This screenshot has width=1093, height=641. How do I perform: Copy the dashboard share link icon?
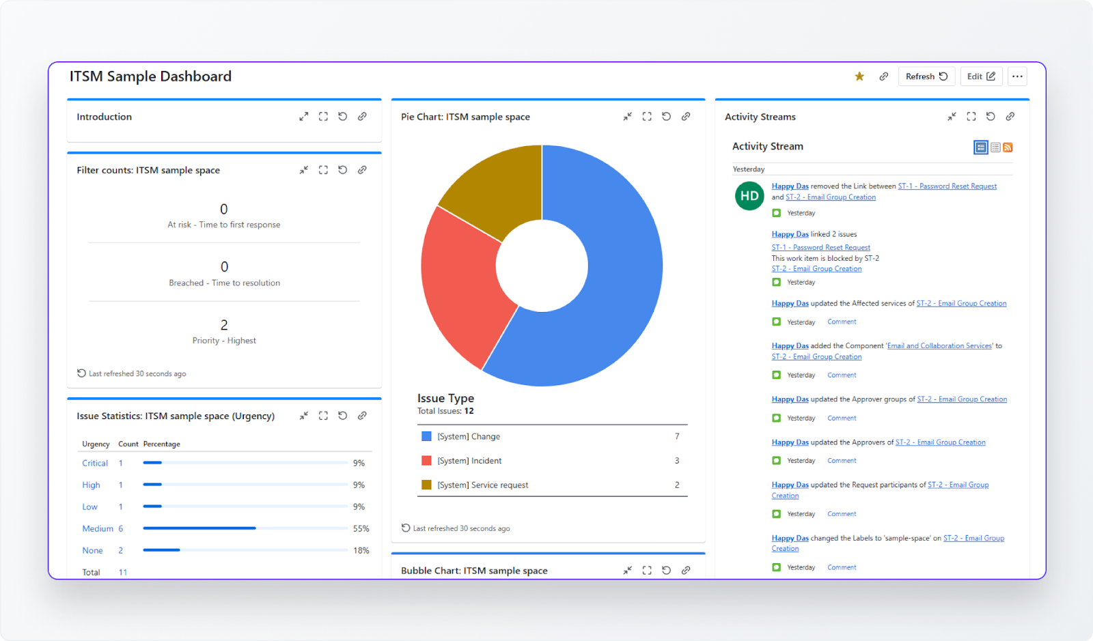(883, 76)
